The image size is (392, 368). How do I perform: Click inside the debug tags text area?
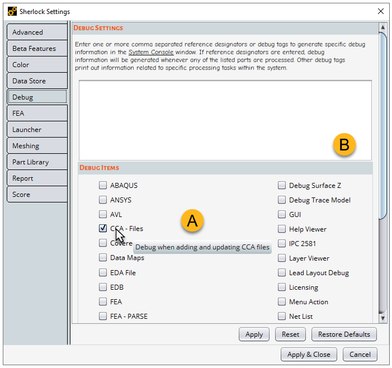(225, 120)
